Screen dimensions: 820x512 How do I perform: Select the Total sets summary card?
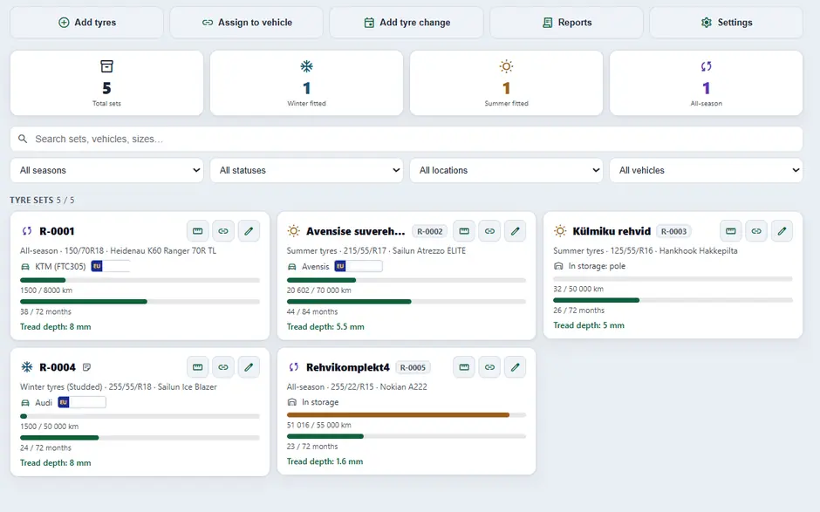(106, 83)
